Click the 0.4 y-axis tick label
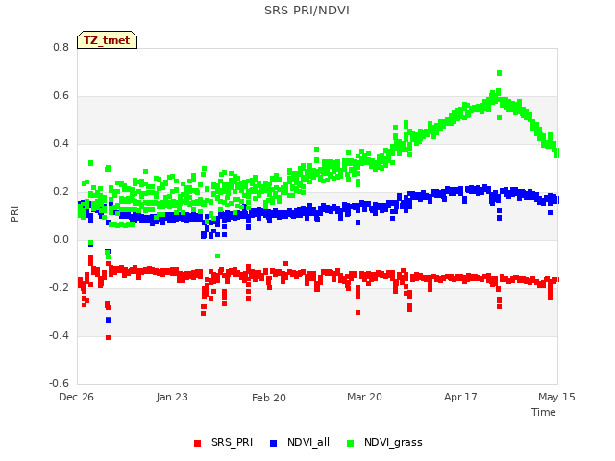The width and height of the screenshot is (615, 461). point(61,143)
